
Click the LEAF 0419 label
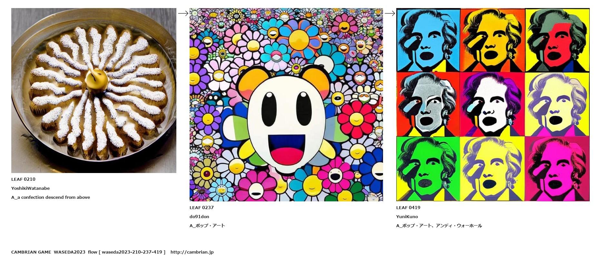tap(408, 207)
